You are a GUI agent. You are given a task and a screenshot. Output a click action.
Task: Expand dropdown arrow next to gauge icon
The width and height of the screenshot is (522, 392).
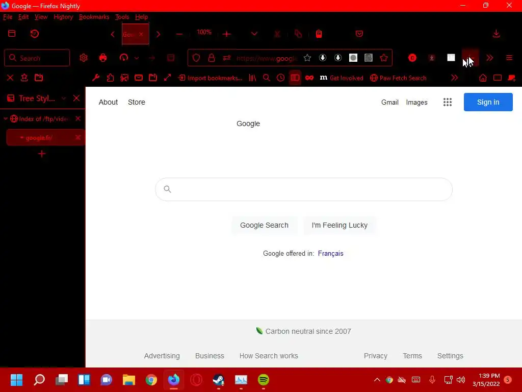pyautogui.click(x=137, y=58)
